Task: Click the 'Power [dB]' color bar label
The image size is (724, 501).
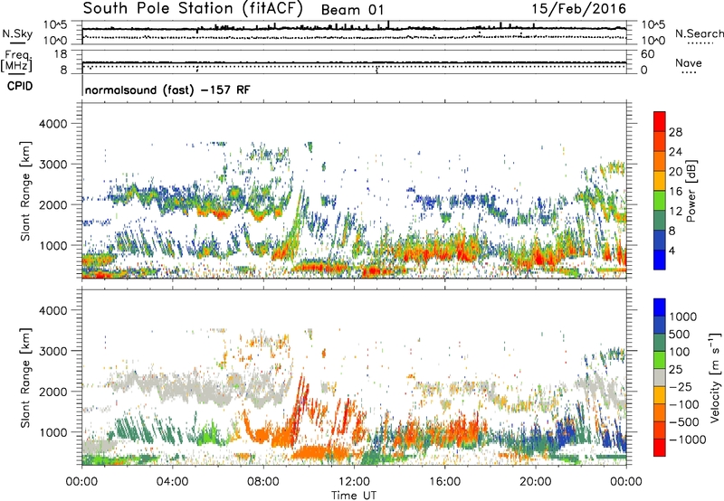Action: pyautogui.click(x=691, y=191)
